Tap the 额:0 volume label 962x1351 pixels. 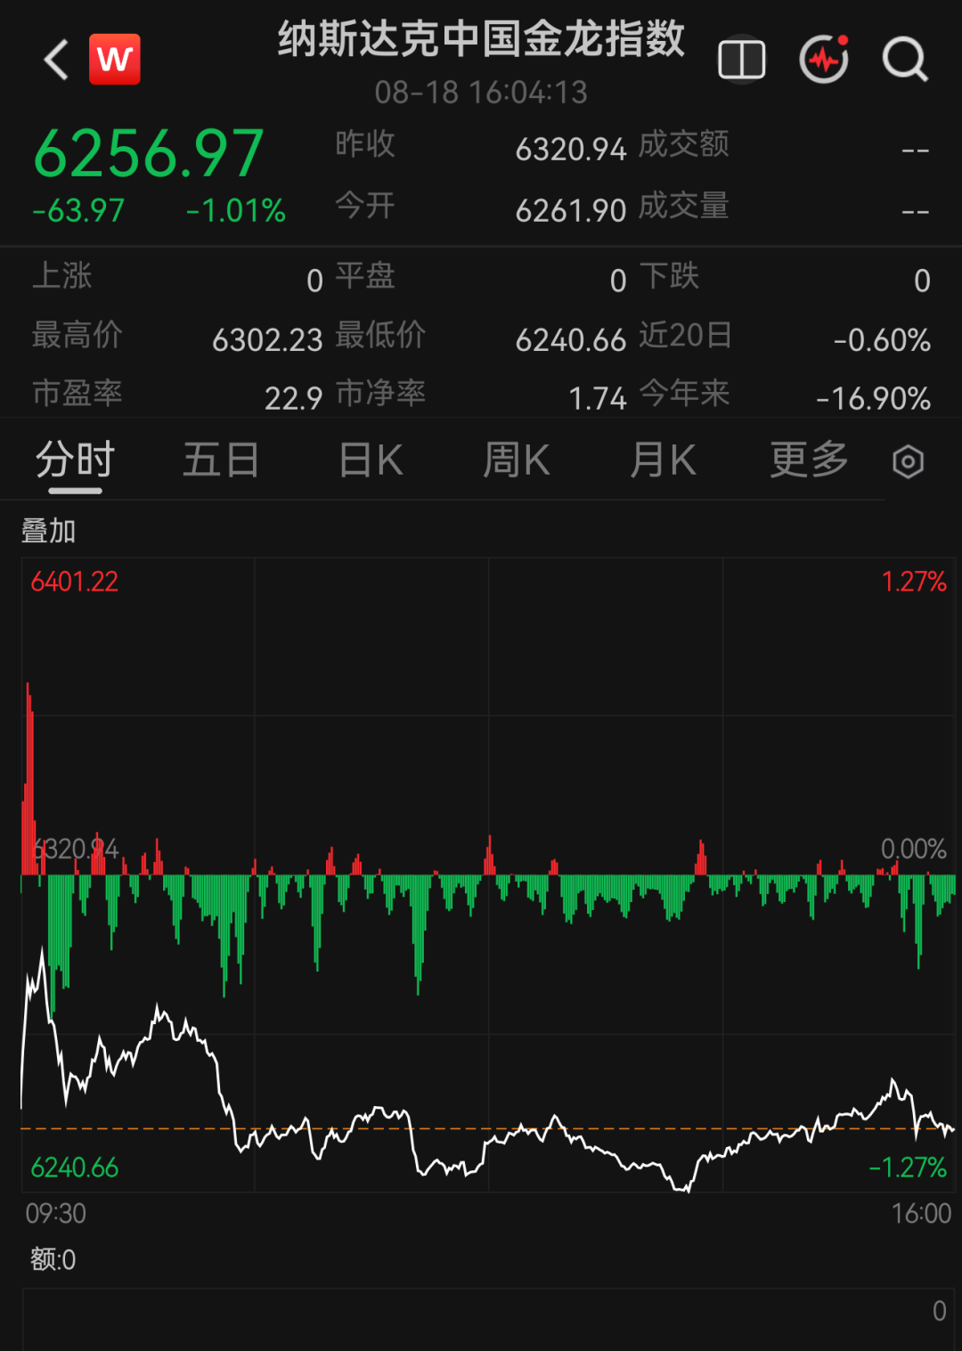53,1260
